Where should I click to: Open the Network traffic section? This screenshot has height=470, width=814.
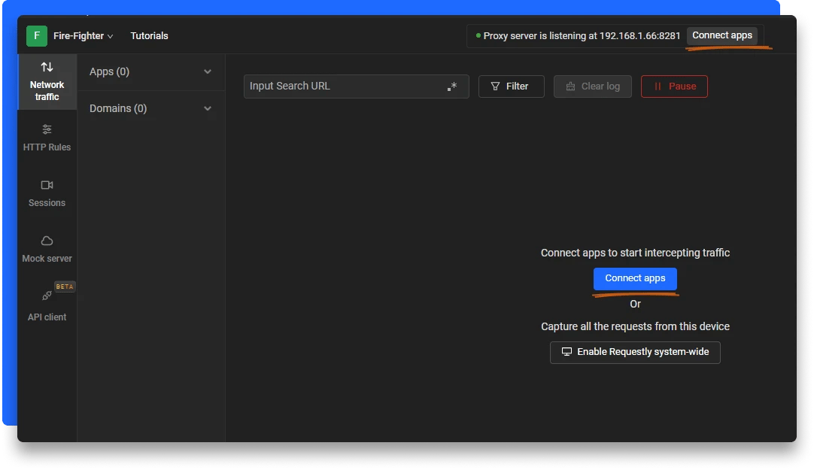tap(47, 81)
